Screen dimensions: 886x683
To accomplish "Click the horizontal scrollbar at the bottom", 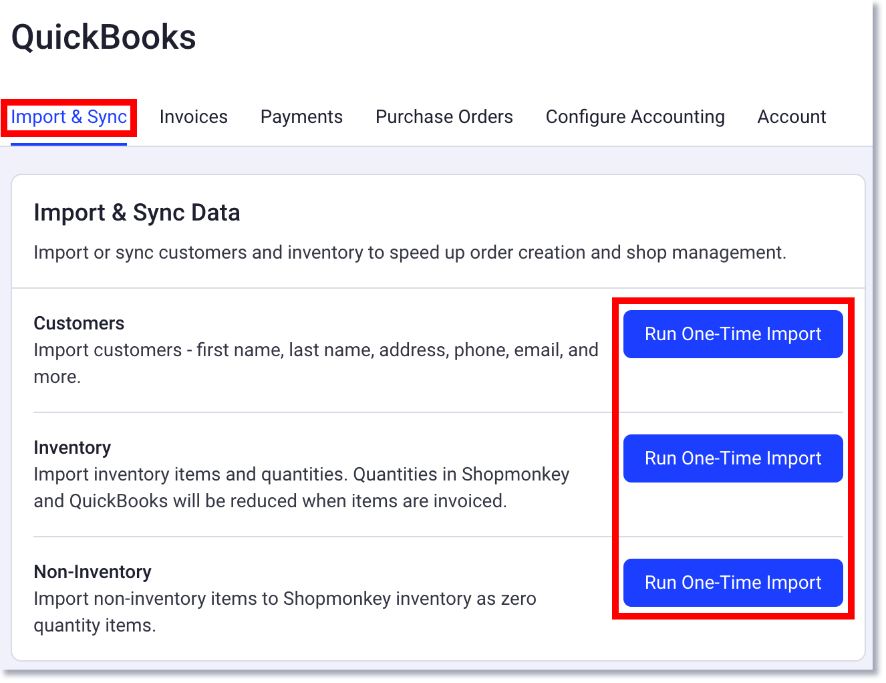I will (441, 676).
